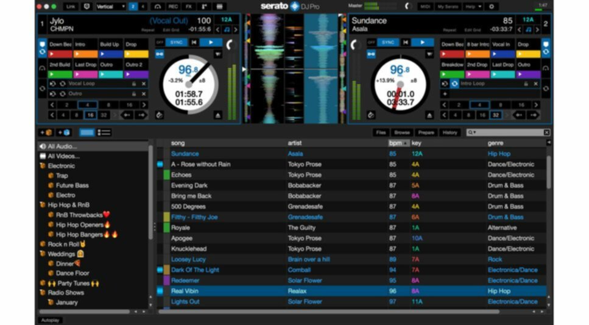Toggle Repeat on deck 1
Image resolution: width=589 pixels, height=325 pixels.
tap(147, 30)
